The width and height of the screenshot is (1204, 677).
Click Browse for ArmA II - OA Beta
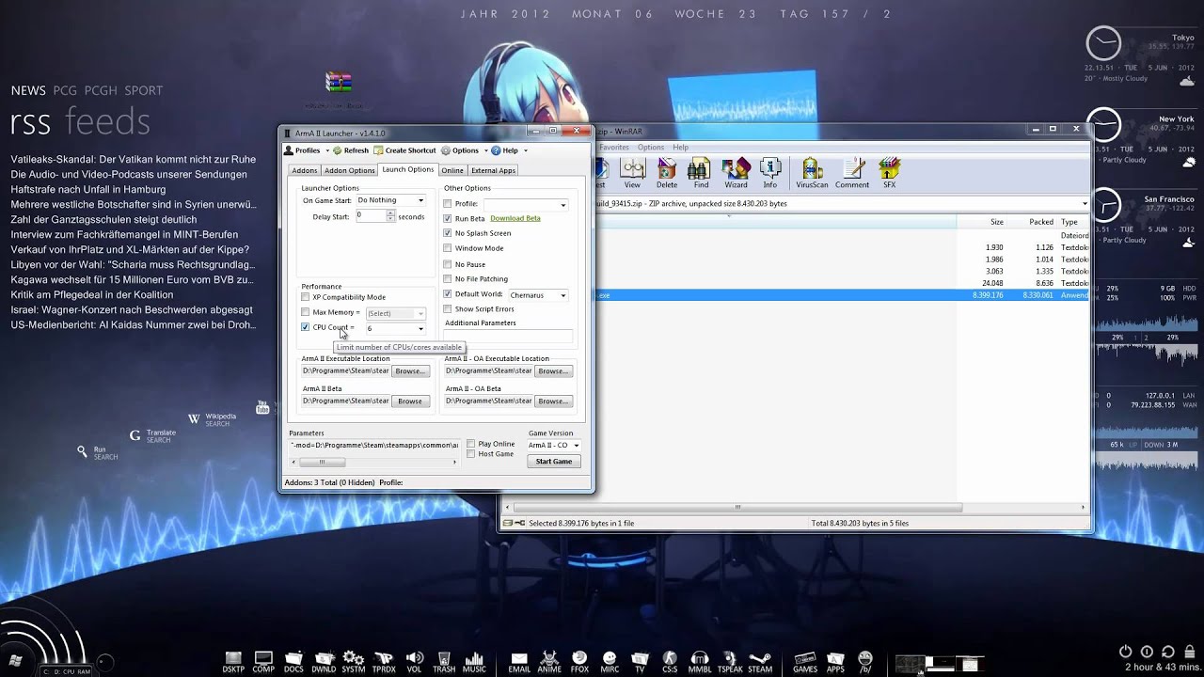point(553,401)
